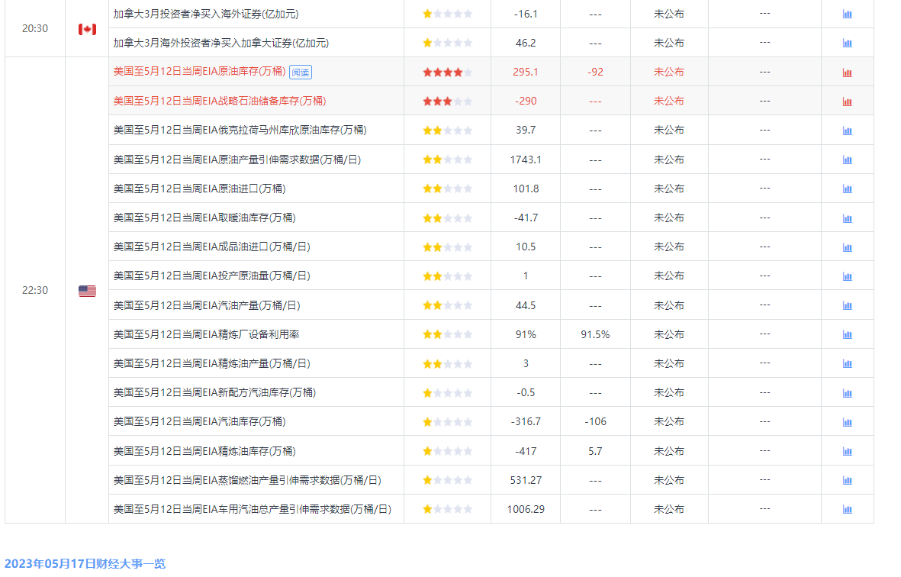Click the Canada flag icon

pos(87,29)
